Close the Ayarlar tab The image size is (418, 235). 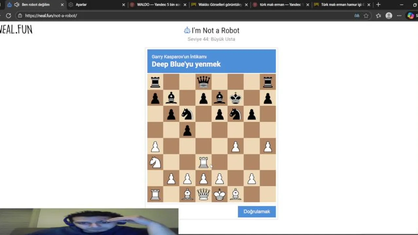point(124,5)
